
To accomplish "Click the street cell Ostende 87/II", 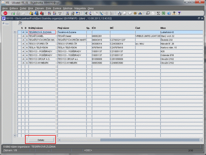I will click(181, 55).
